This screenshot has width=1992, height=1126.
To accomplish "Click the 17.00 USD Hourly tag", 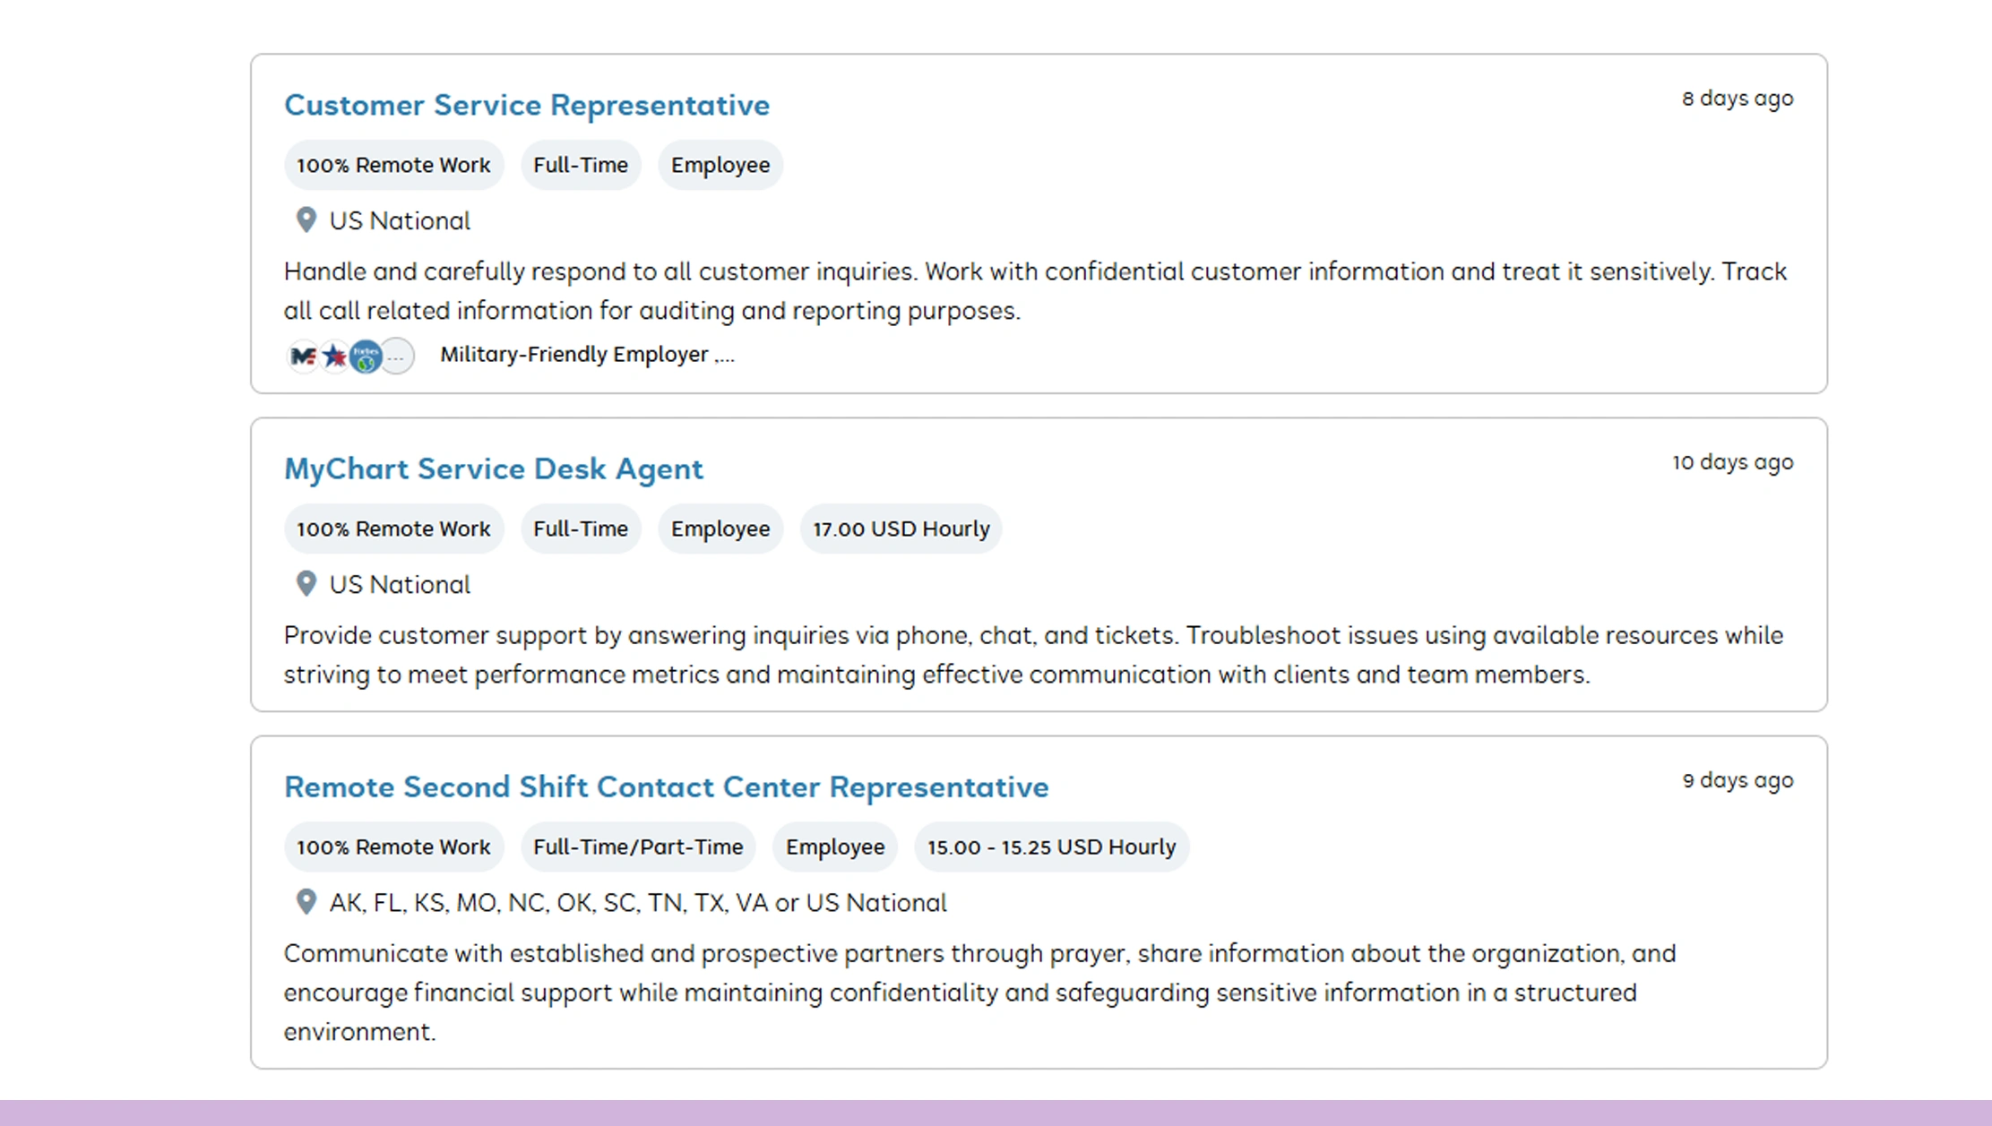I will click(x=901, y=529).
